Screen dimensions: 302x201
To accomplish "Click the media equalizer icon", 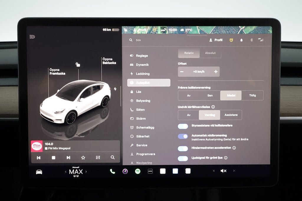I will coord(98,157).
